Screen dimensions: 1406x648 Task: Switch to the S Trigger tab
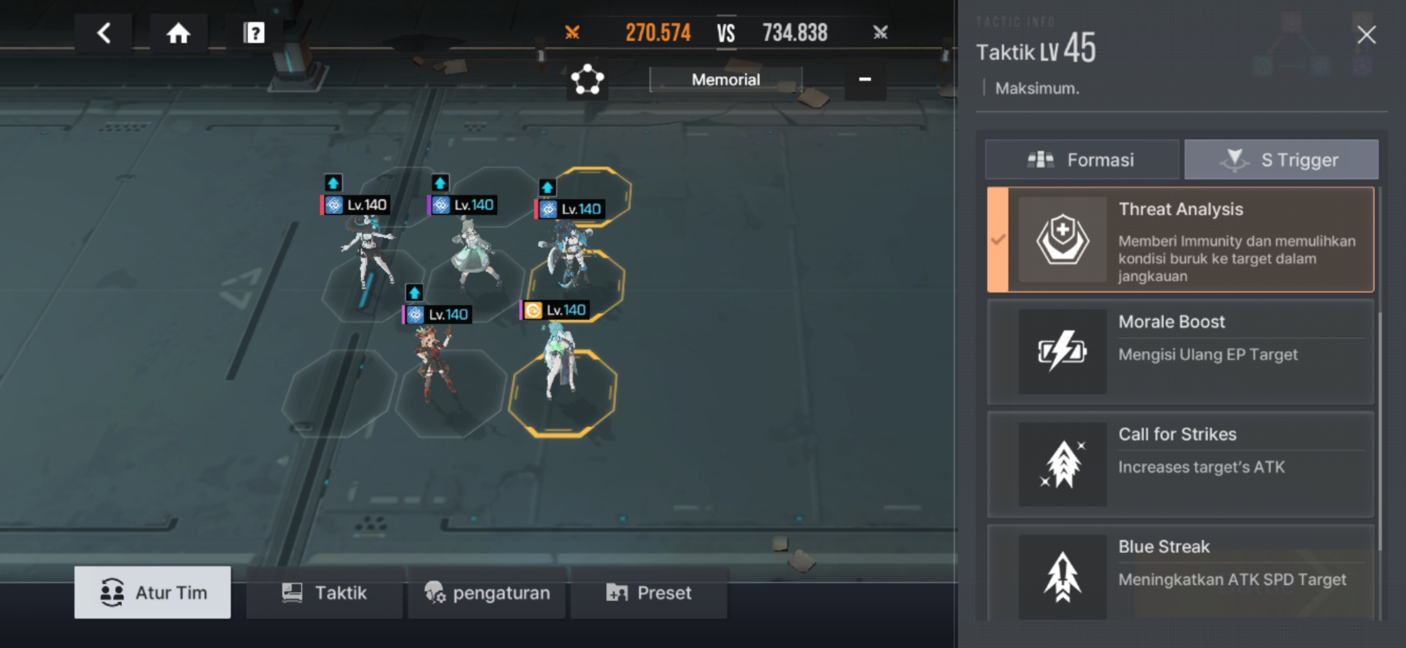point(1282,160)
